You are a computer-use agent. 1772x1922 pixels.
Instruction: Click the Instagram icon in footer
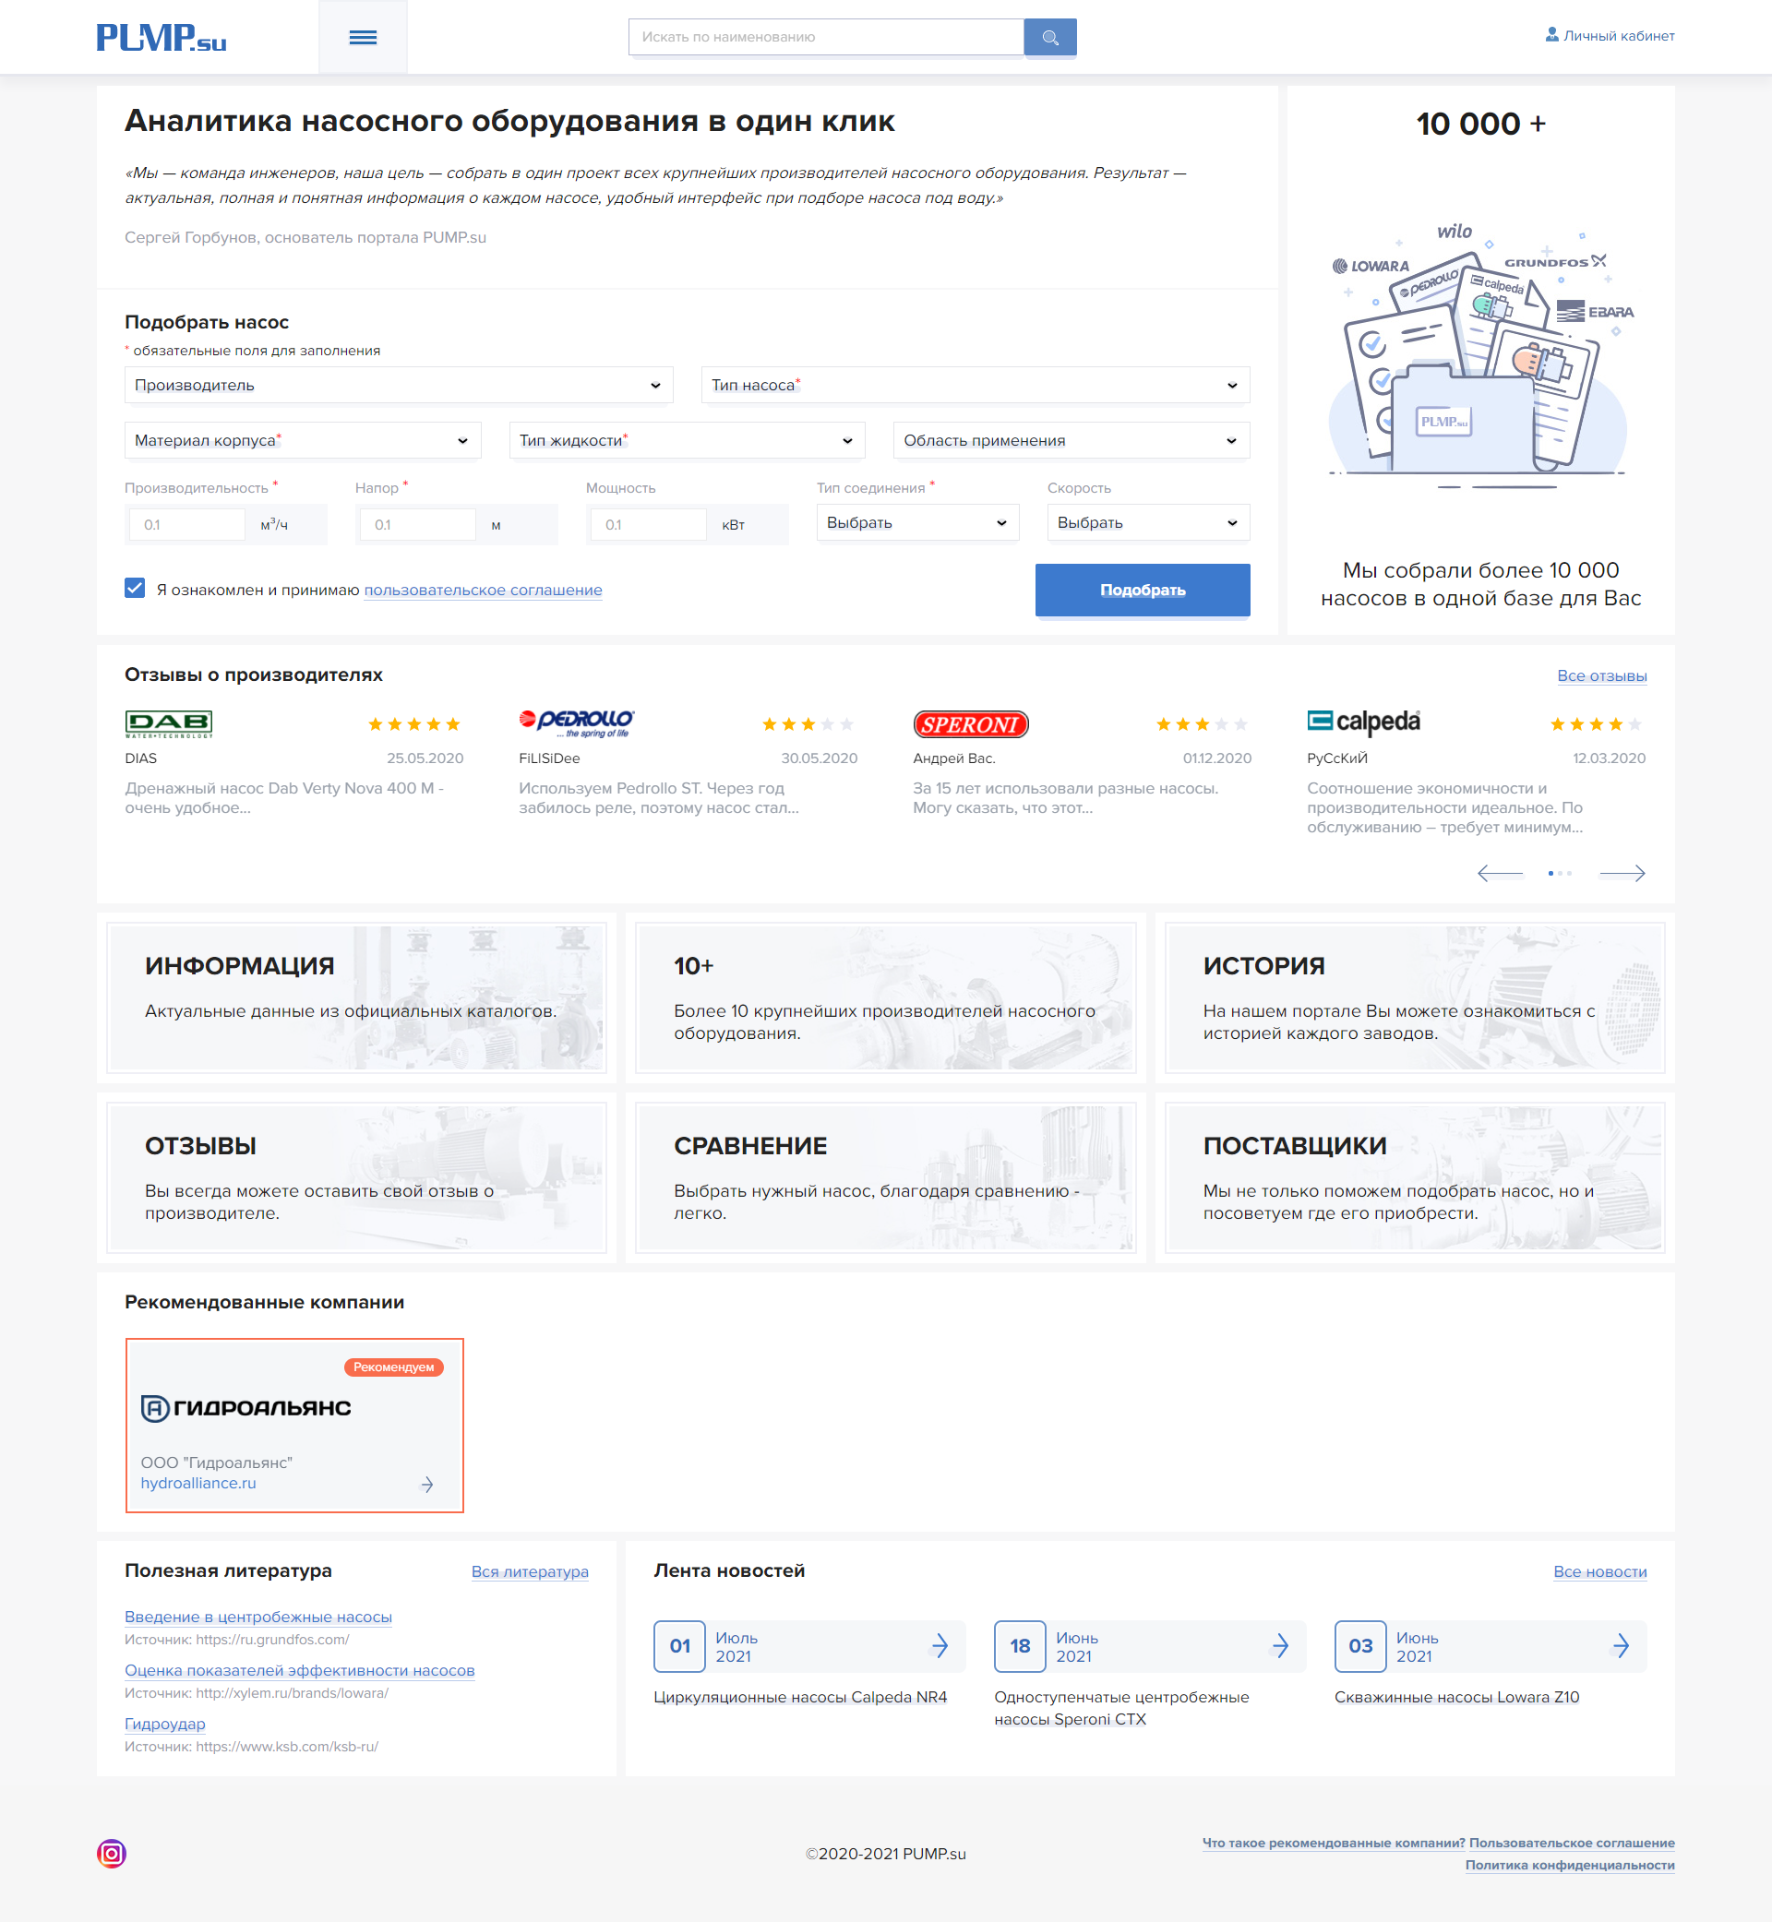(112, 1853)
